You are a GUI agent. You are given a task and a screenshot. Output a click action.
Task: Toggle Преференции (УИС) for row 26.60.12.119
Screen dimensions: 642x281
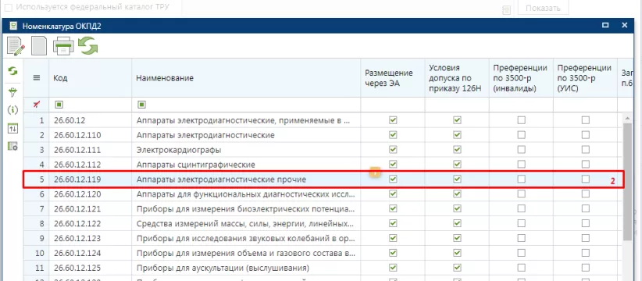[586, 180]
